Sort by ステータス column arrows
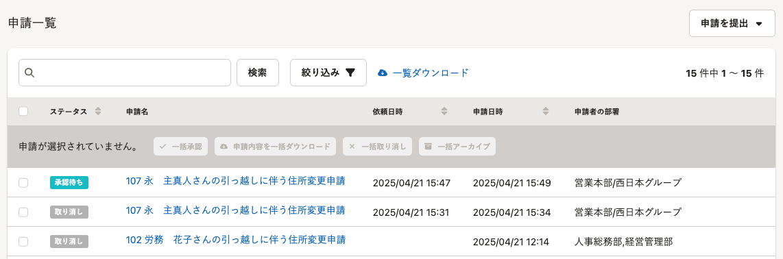 coord(98,112)
